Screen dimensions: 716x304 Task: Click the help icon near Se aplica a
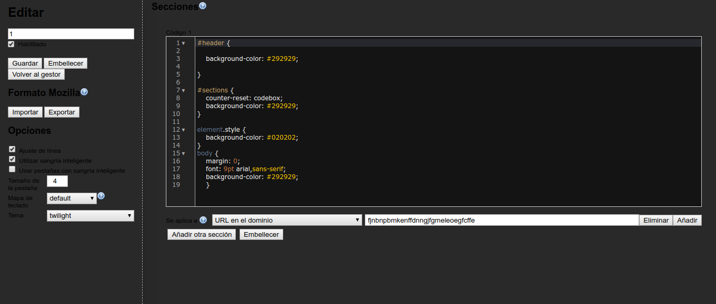tap(203, 219)
